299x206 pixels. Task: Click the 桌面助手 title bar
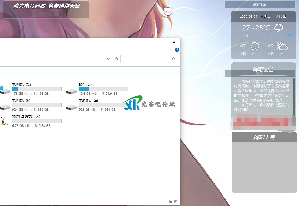(x=260, y=5)
